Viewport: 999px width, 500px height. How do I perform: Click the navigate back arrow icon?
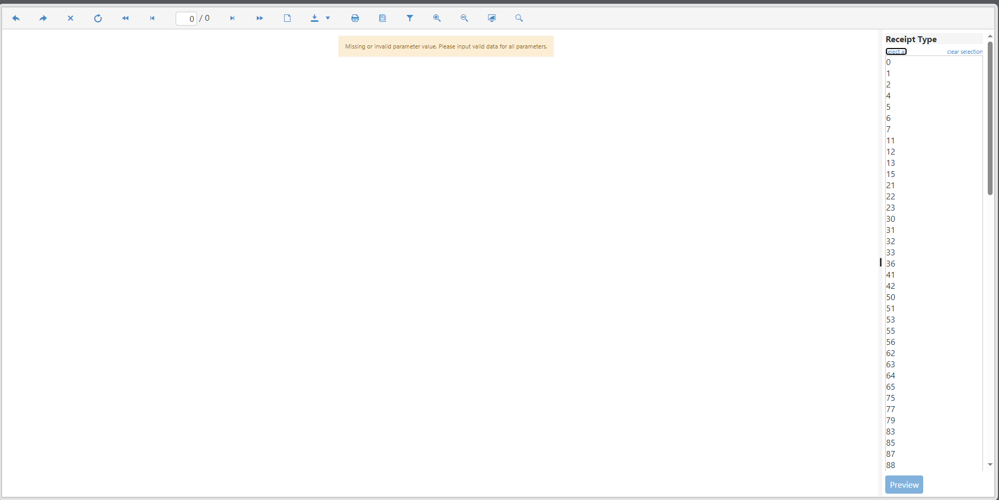tap(16, 18)
